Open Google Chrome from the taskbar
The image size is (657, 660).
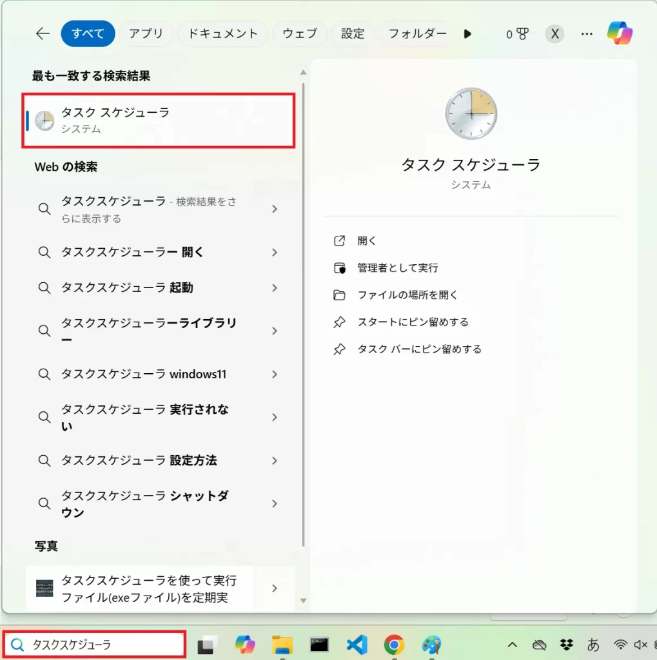point(394,645)
